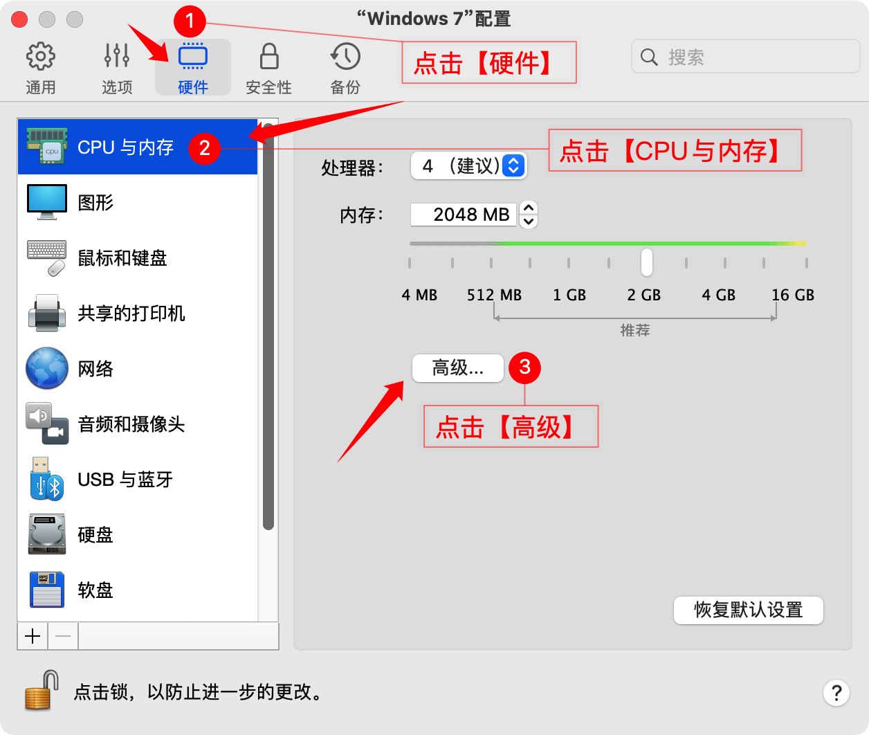Remove a device with the minus button

(63, 636)
